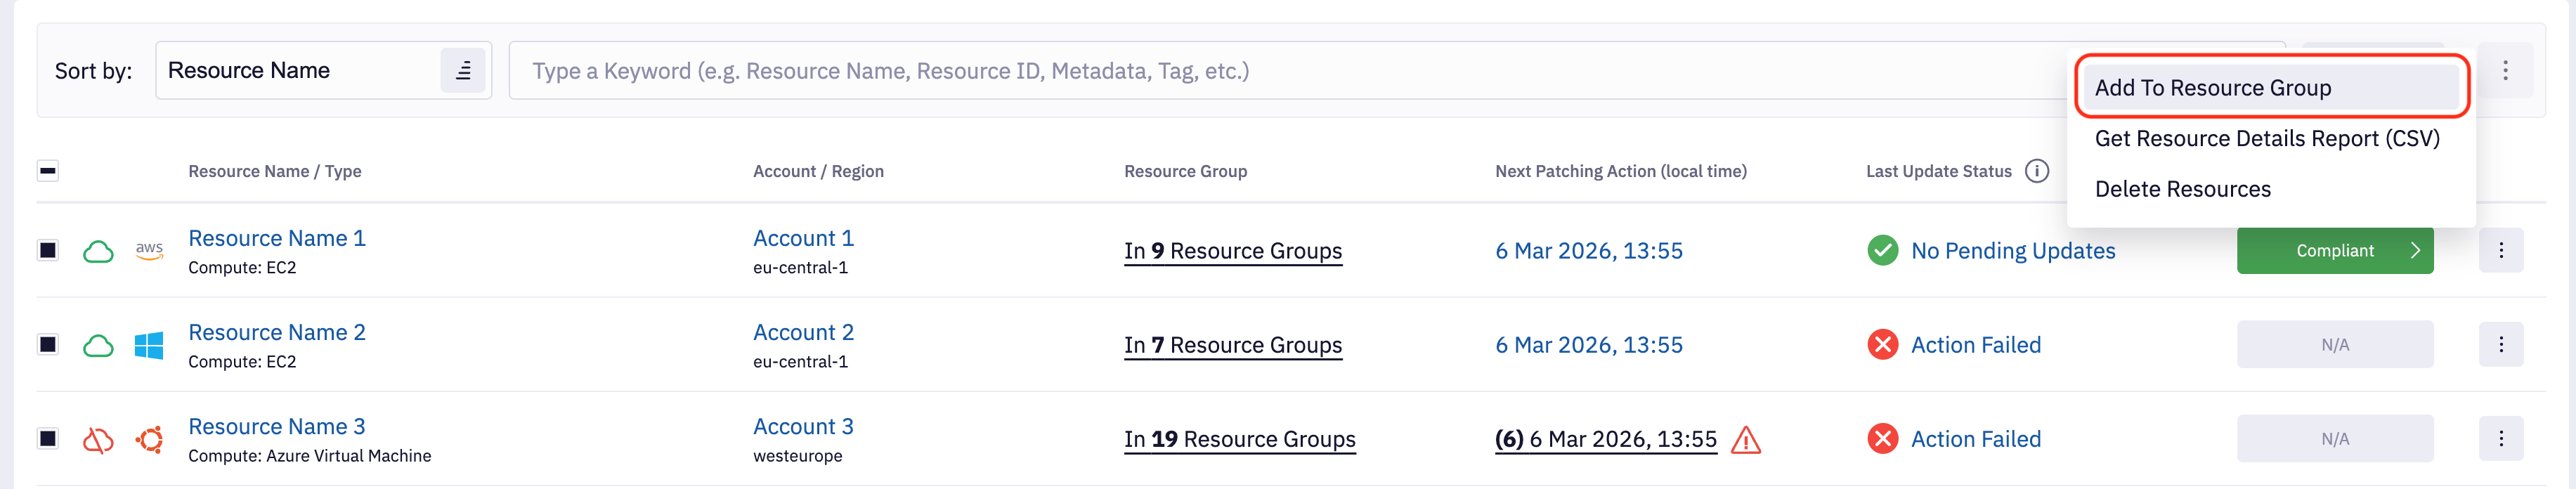2576x489 pixels.
Task: Click the green cloud icon for Resource 1
Action: tap(98, 251)
